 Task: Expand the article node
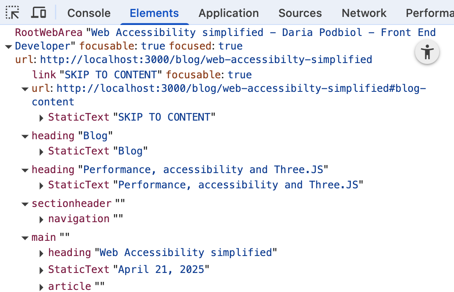point(41,286)
